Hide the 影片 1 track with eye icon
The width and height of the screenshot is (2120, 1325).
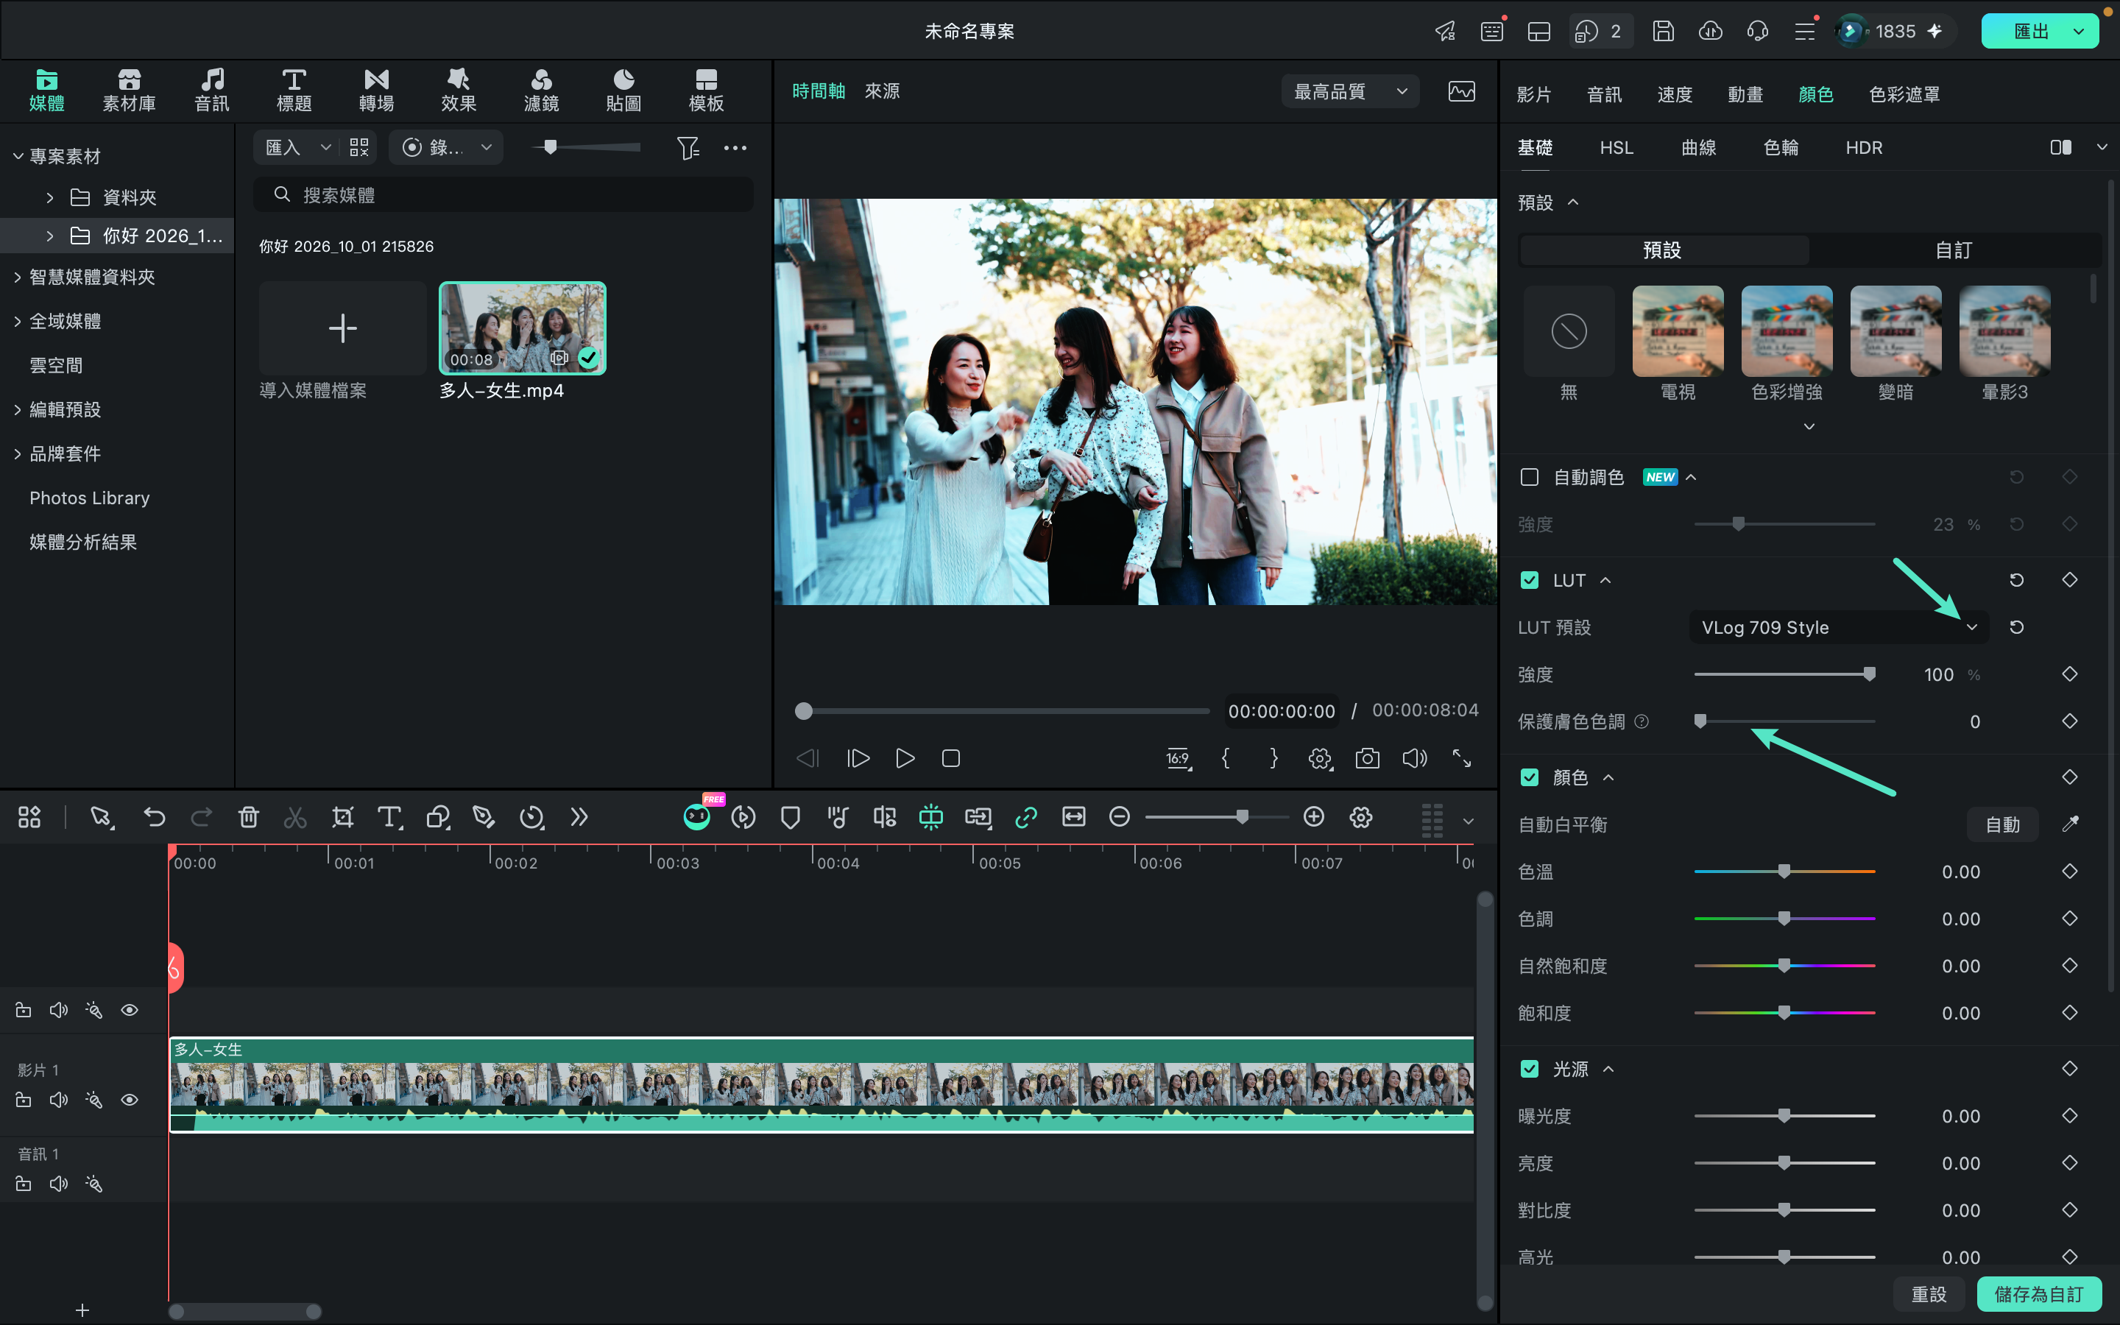point(130,1100)
